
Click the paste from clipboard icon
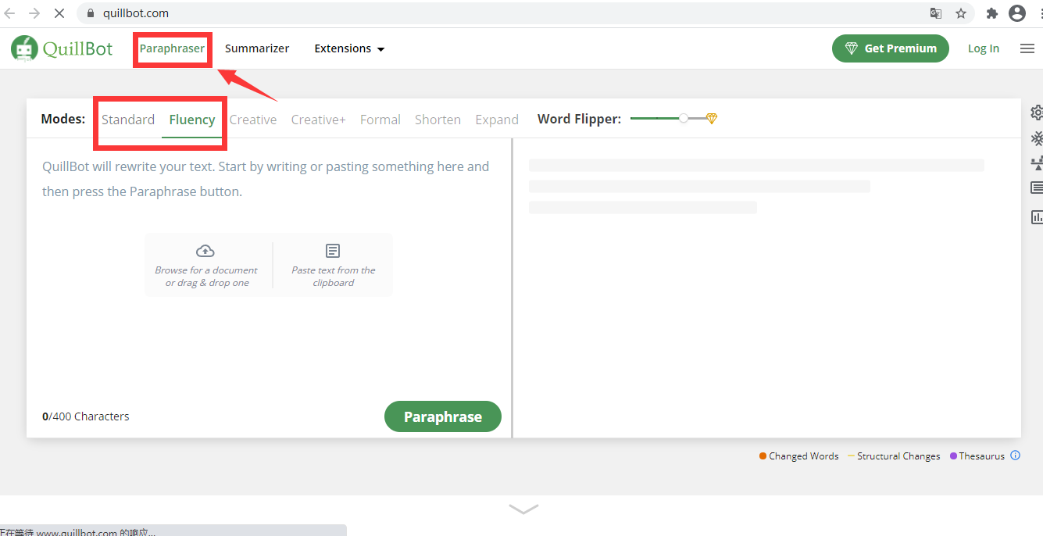pos(333,251)
